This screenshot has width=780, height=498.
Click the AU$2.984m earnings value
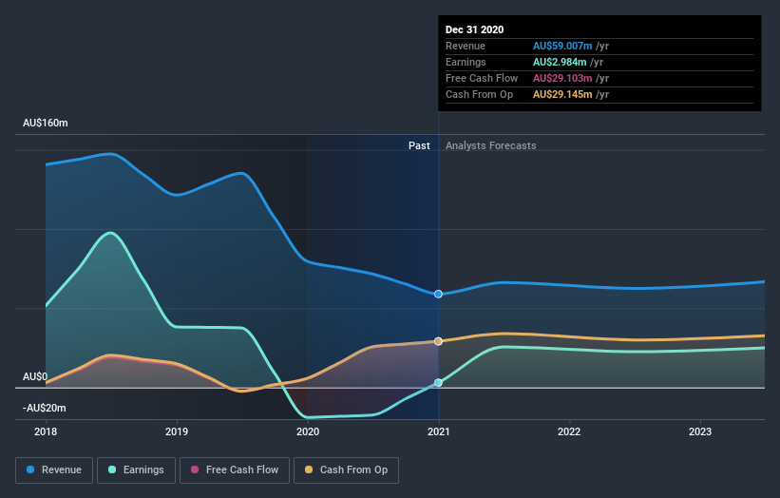pyautogui.click(x=560, y=62)
